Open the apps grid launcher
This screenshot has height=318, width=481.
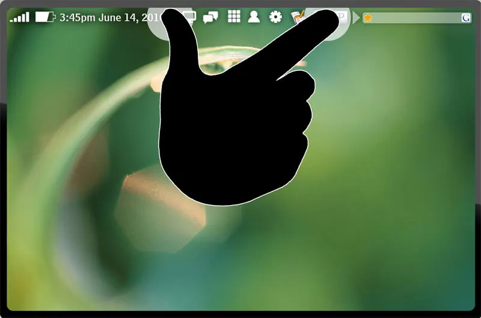pos(234,17)
